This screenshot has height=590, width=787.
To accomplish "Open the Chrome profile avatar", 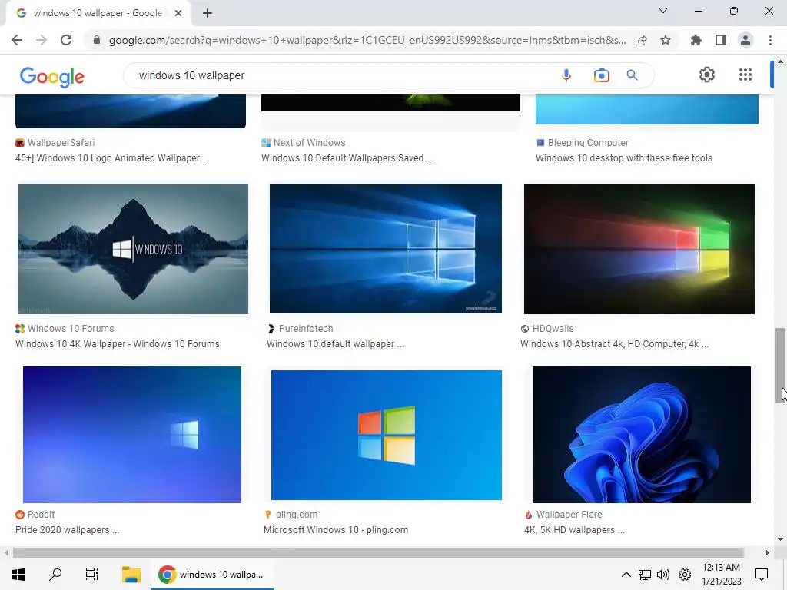I will 745,40.
